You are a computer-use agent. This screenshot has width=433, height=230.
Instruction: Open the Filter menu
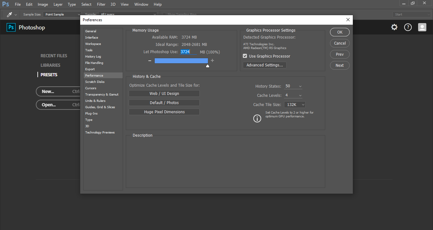pos(101,4)
